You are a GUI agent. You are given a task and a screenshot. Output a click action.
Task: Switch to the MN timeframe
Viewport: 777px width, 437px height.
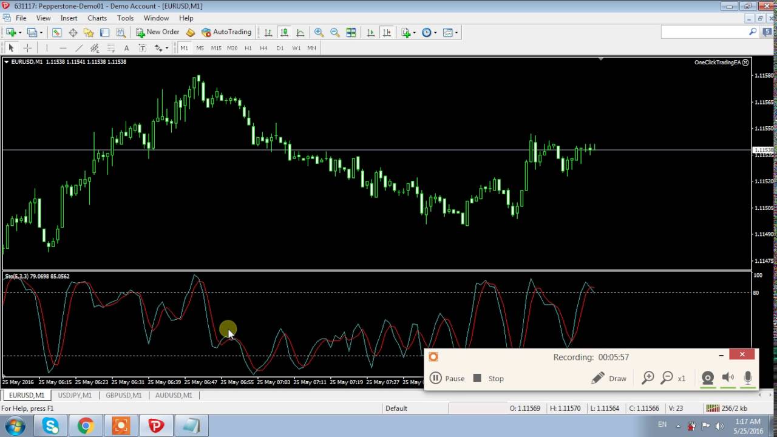click(x=311, y=48)
